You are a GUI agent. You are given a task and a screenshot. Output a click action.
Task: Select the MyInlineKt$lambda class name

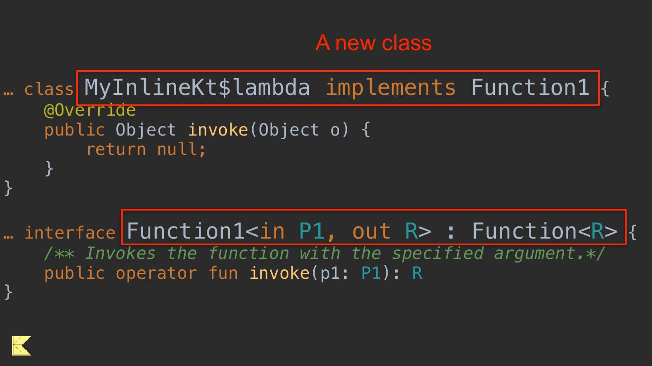pos(197,87)
